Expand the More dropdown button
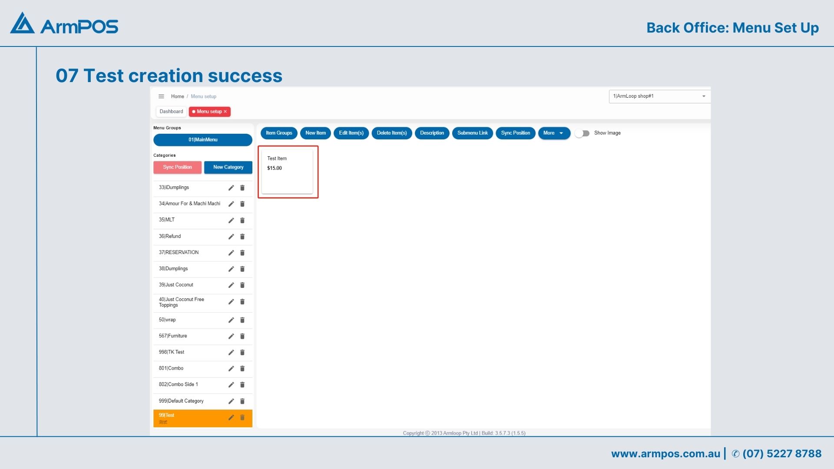This screenshot has height=469, width=834. [x=554, y=133]
